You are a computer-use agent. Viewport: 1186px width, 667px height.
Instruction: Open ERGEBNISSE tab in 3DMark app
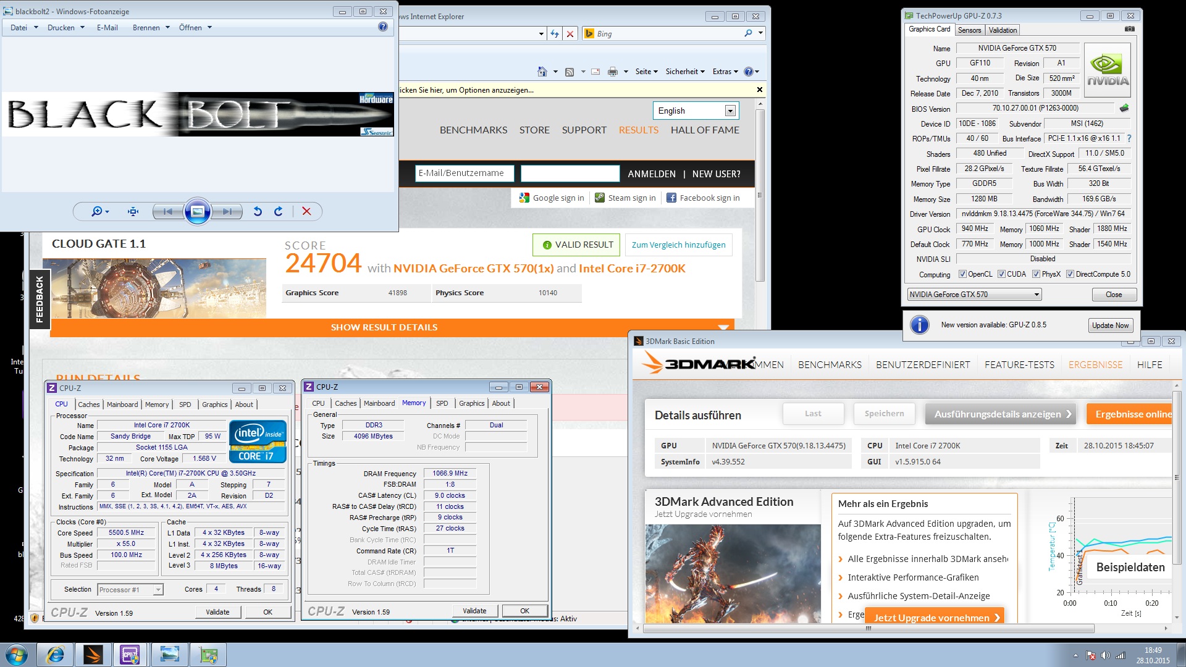pyautogui.click(x=1095, y=364)
